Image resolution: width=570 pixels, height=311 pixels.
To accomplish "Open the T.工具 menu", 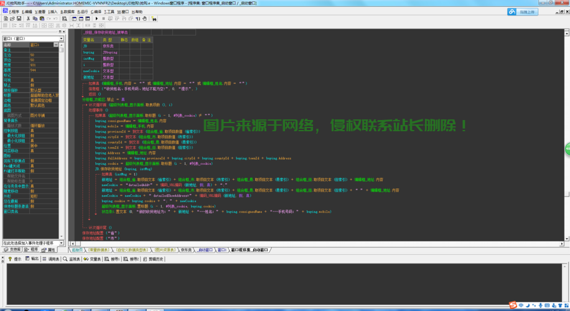I will 109,12.
